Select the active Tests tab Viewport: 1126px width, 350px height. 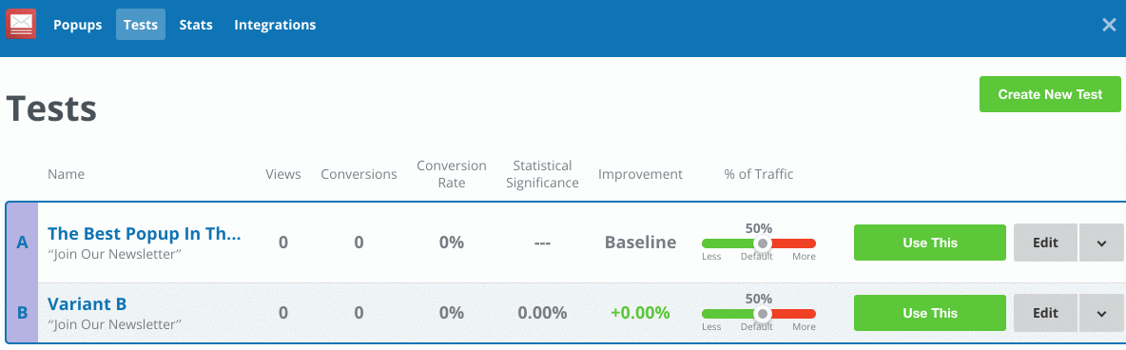pos(141,25)
